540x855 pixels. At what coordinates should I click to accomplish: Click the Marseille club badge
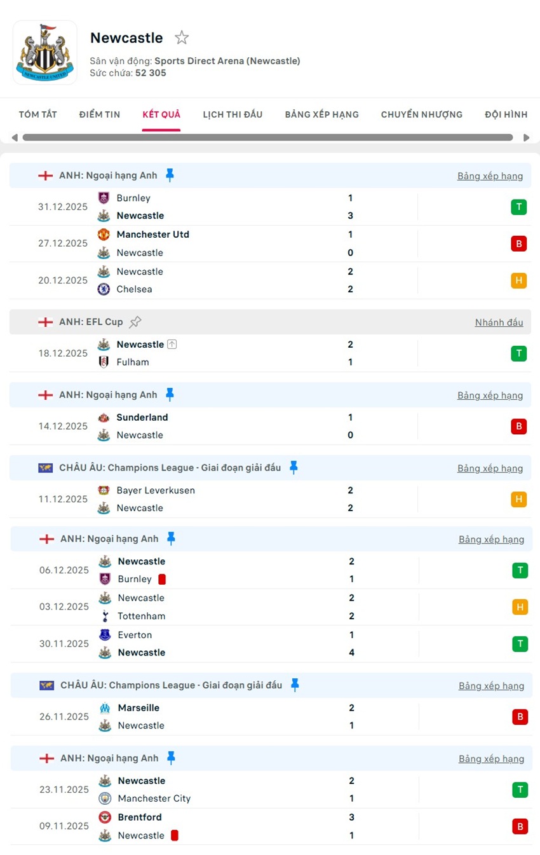tap(104, 708)
